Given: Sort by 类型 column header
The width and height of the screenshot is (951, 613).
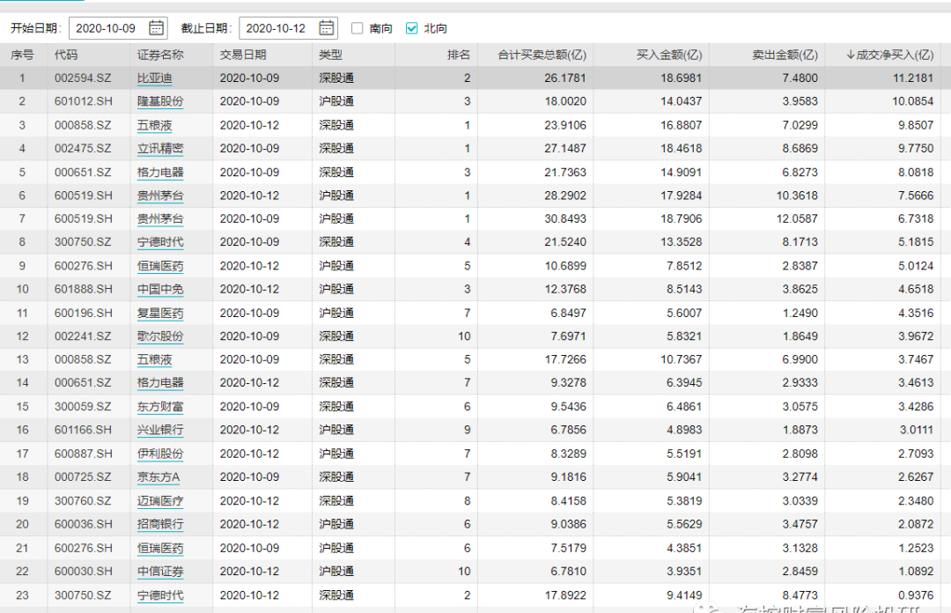Looking at the screenshot, I should tap(330, 55).
